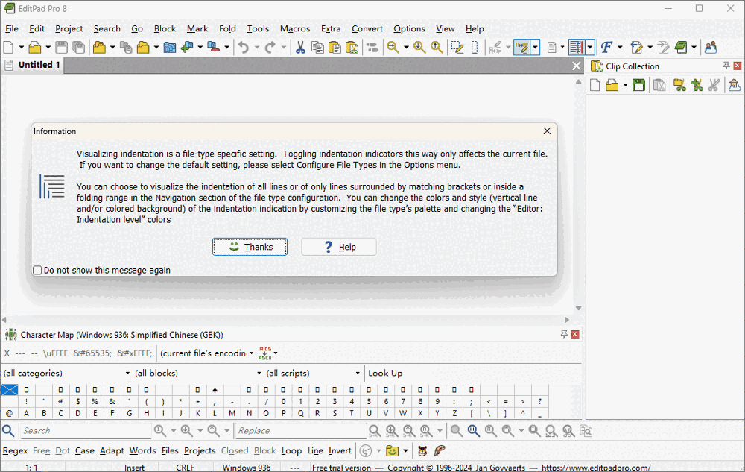The width and height of the screenshot is (745, 472).
Task: Click the Cut scissors icon in toolbar
Action: point(299,48)
